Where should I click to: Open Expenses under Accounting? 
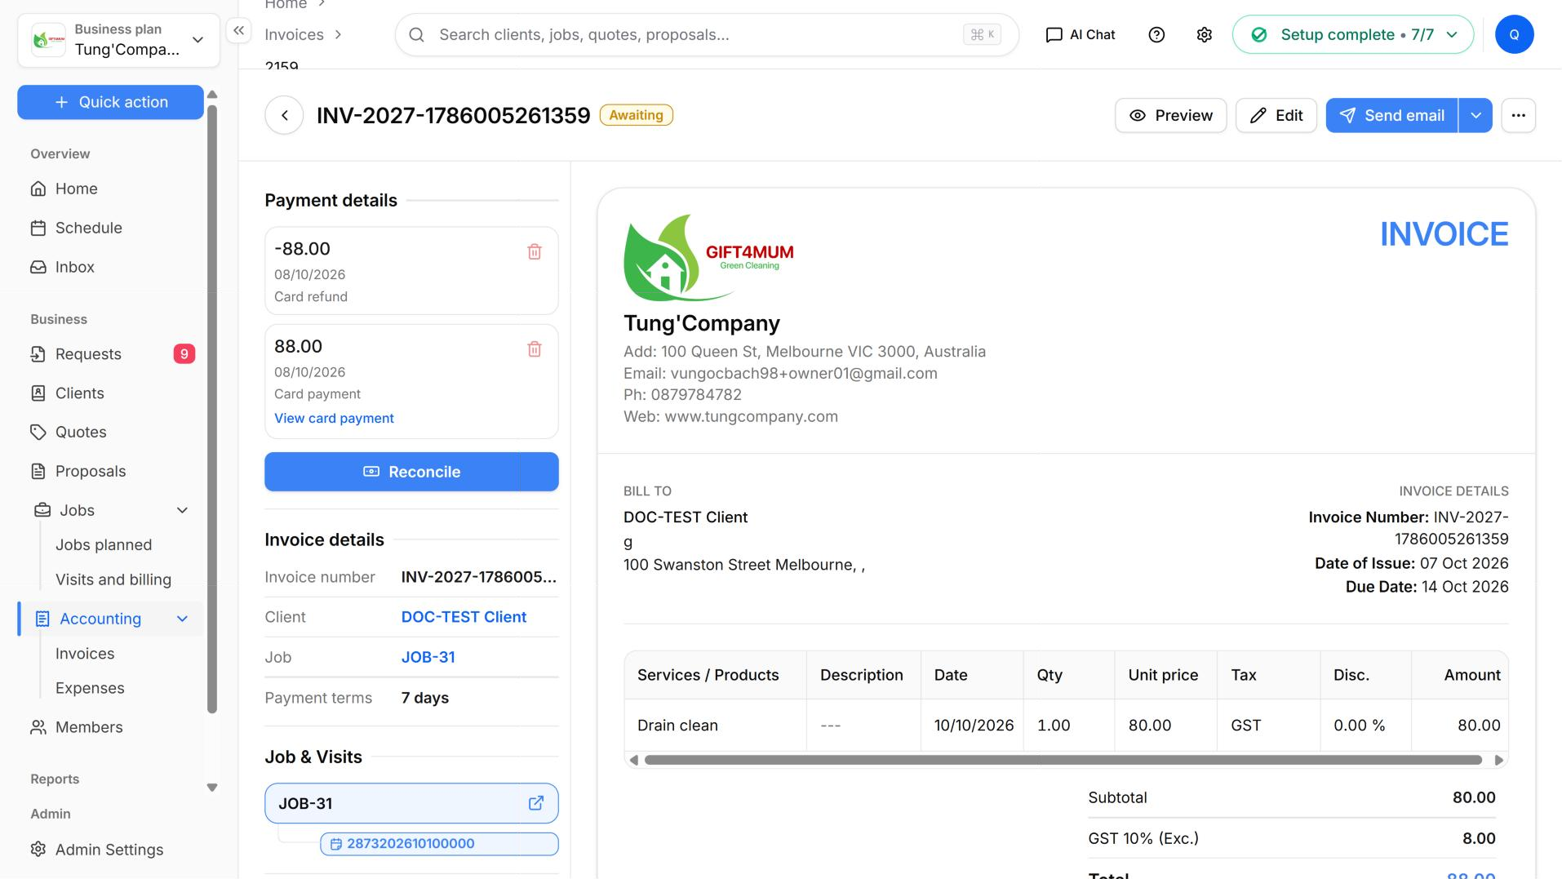tap(90, 688)
